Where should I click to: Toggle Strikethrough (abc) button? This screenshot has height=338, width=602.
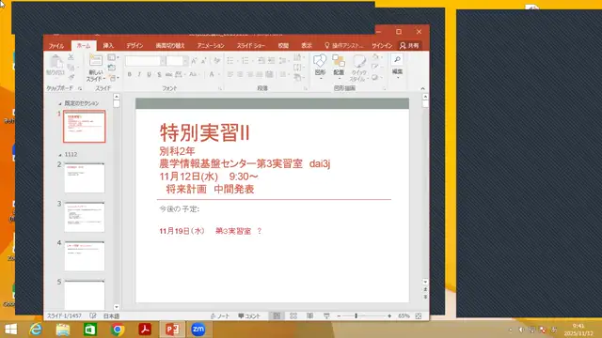point(168,74)
